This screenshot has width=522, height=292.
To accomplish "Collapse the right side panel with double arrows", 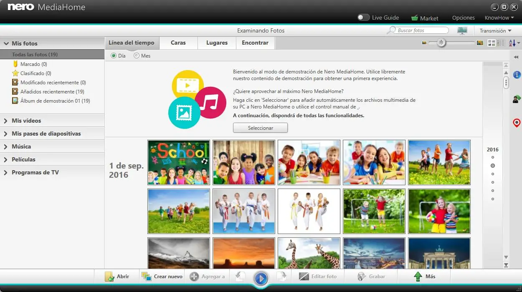I will click(x=516, y=57).
